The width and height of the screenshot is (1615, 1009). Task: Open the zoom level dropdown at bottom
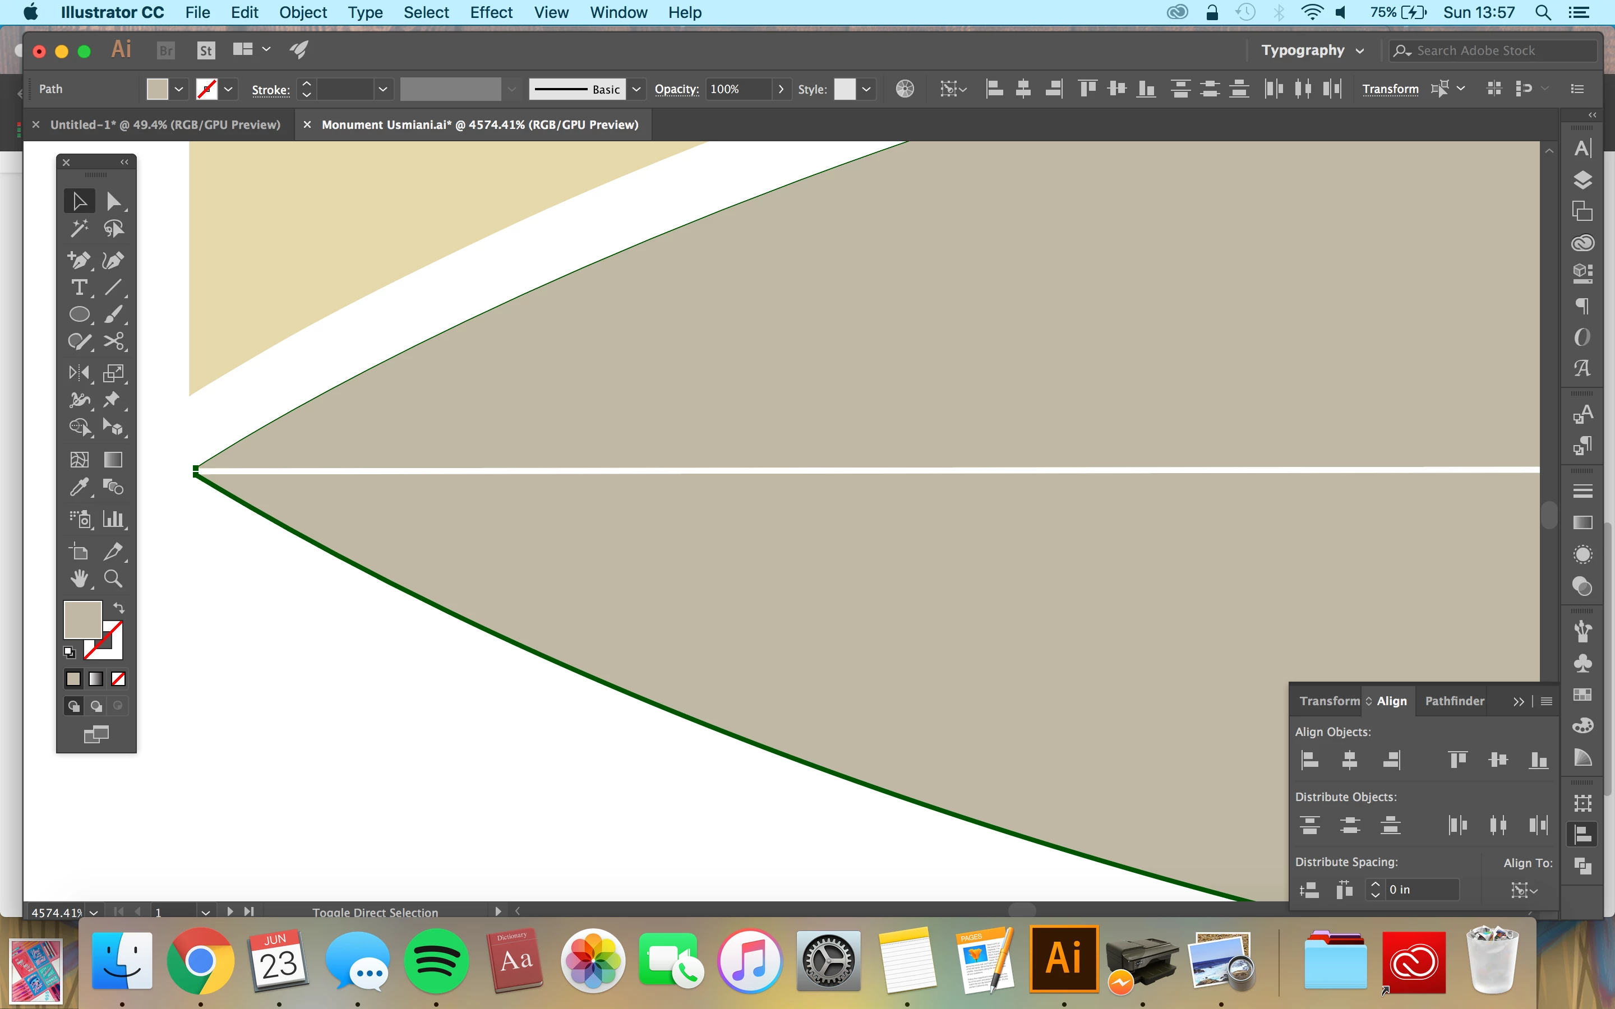(94, 912)
